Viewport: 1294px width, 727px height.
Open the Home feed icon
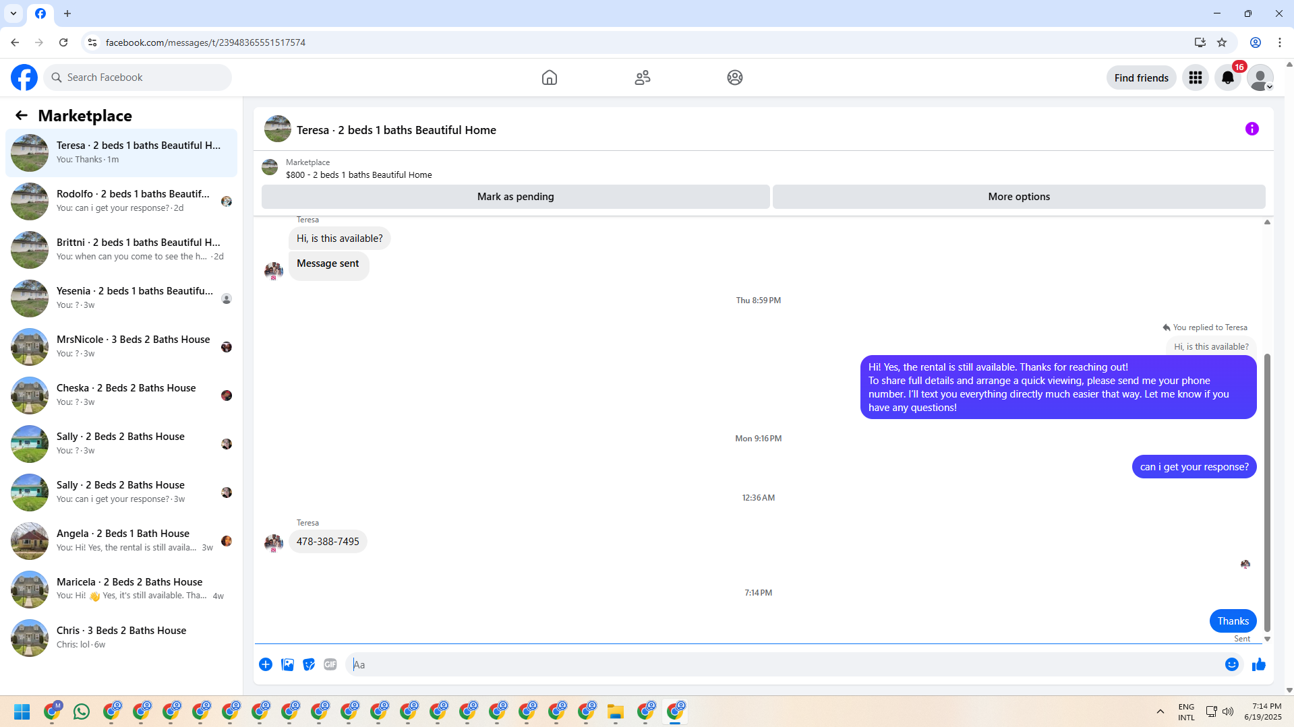tap(550, 77)
